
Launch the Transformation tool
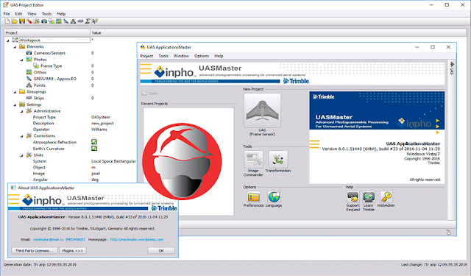coord(278,159)
